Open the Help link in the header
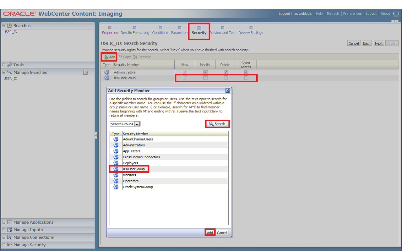This screenshot has width=402, height=251. click(319, 14)
